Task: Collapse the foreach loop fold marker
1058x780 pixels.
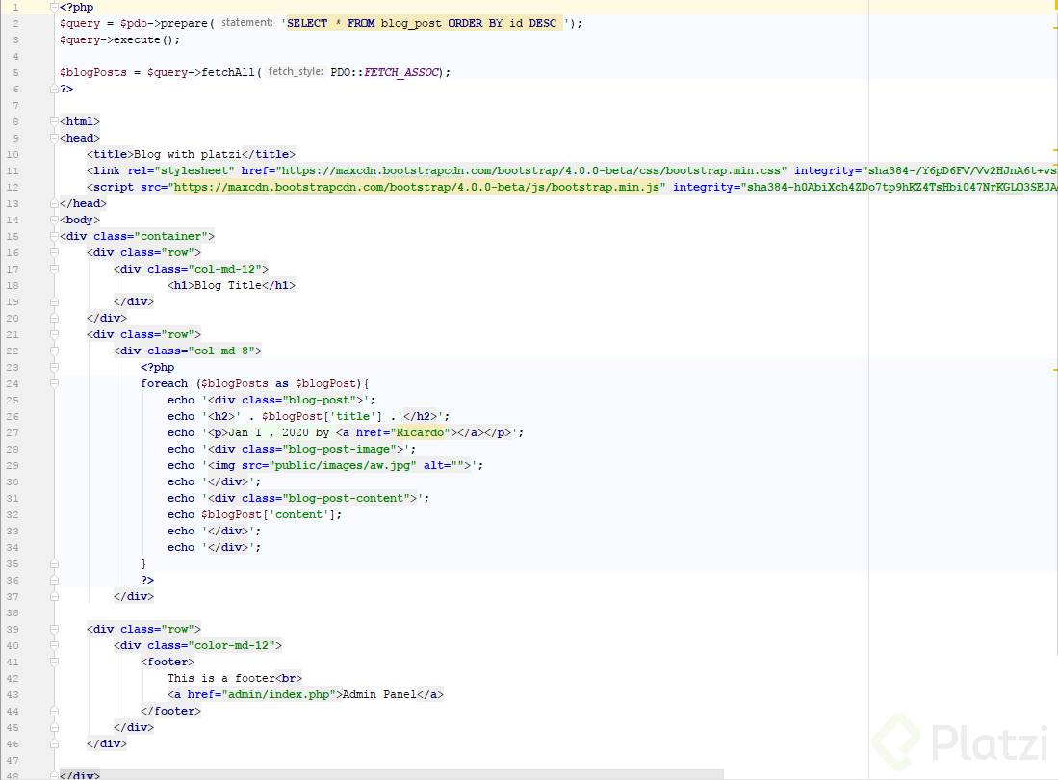Action: coord(54,383)
